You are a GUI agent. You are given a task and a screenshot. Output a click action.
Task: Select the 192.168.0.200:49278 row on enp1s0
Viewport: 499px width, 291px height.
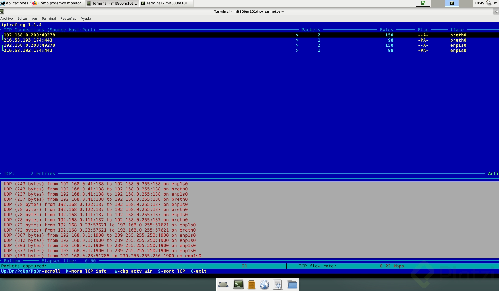[250, 45]
